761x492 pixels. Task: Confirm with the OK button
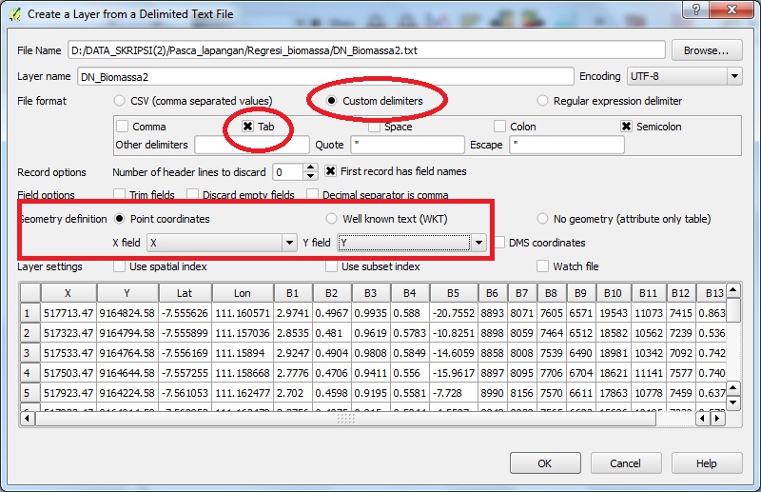tap(545, 463)
